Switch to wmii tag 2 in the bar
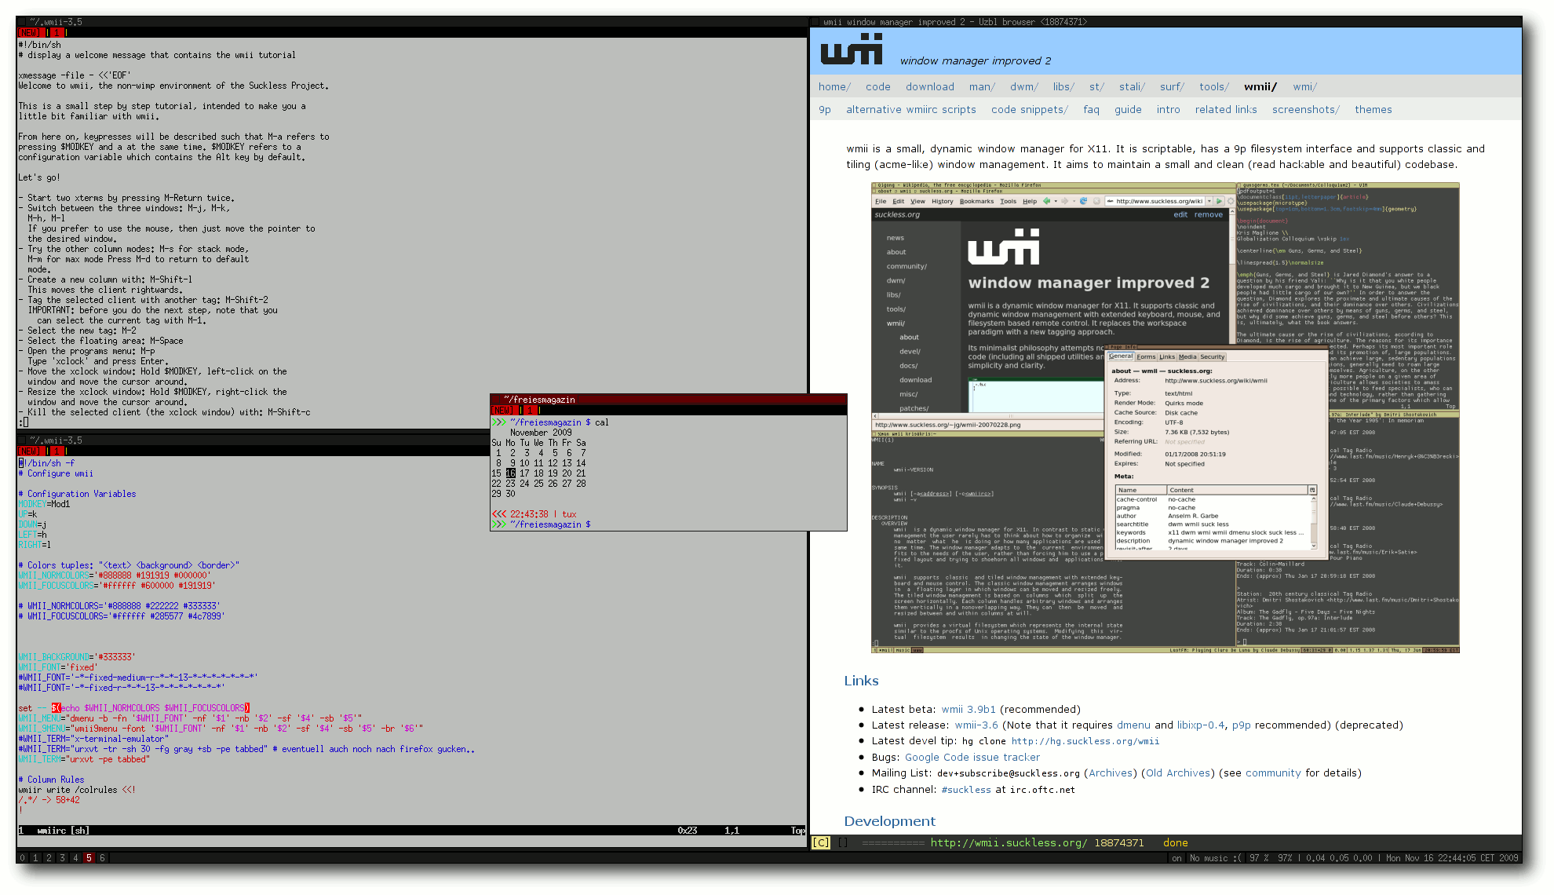This screenshot has width=1554, height=895. [x=49, y=858]
